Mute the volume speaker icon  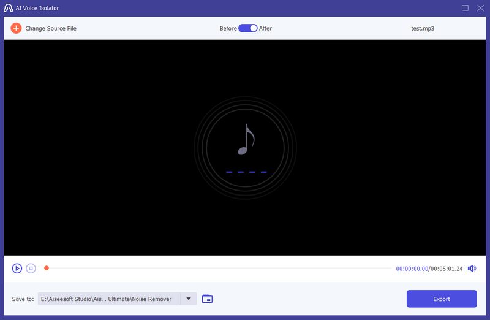472,268
